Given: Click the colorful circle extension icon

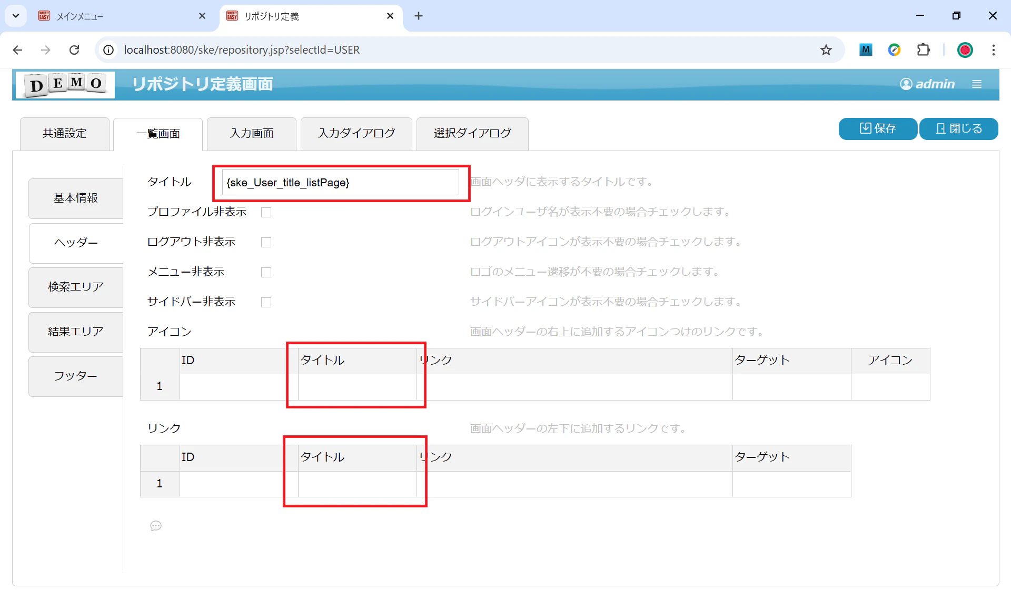Looking at the screenshot, I should [x=894, y=50].
